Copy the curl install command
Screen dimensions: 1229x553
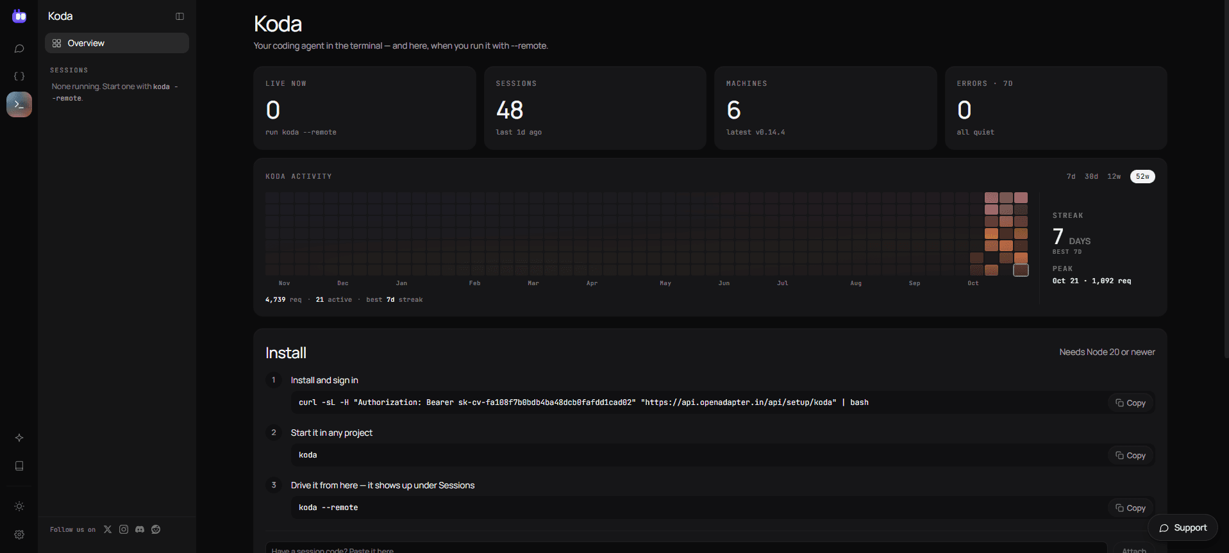(1130, 403)
